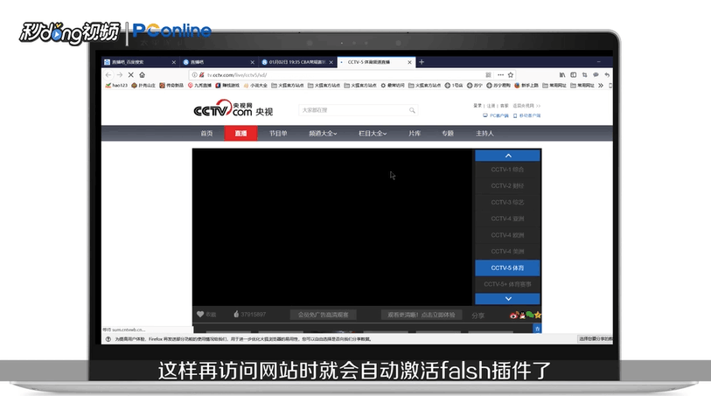Stop loading the page with the X button
The image size is (711, 396).
[x=130, y=75]
